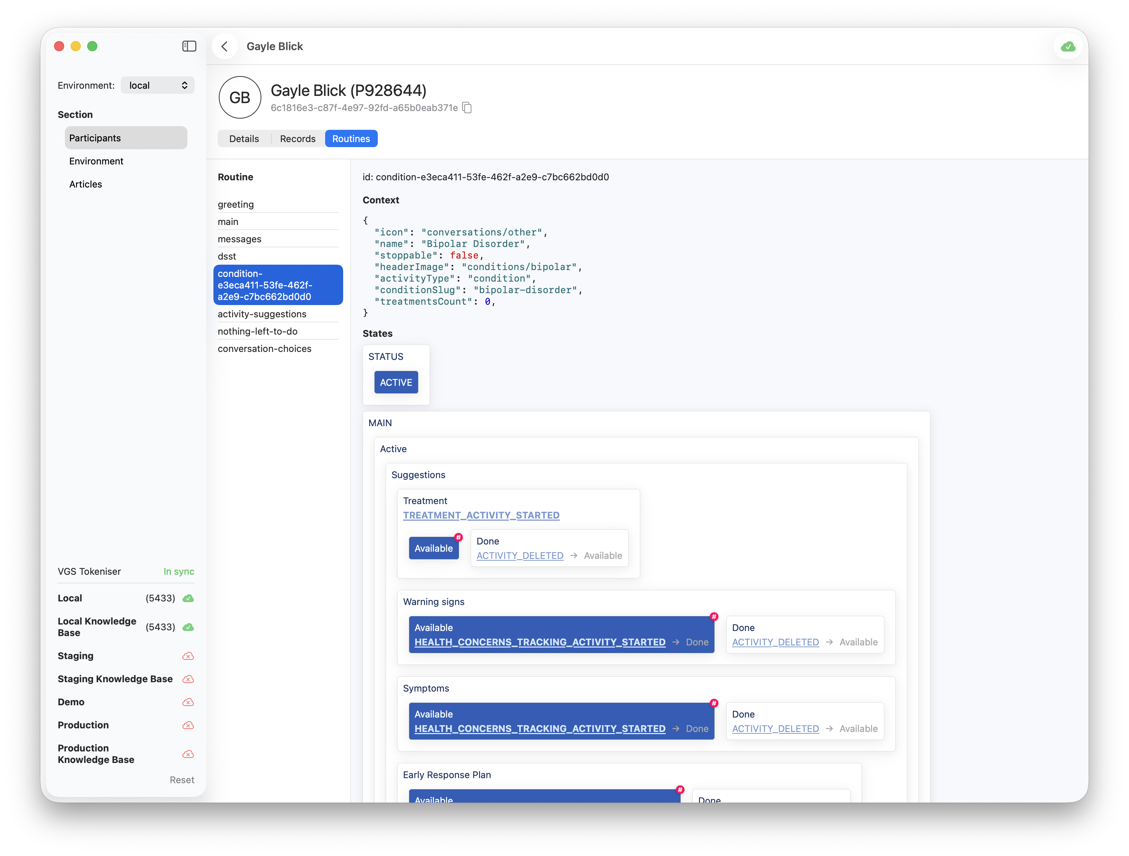1129x856 pixels.
Task: Open the Articles section
Action: (86, 184)
